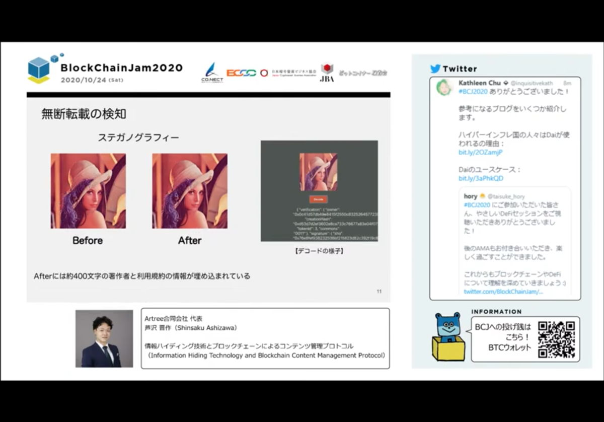Click the slide page number 11
The image size is (604, 422).
click(379, 292)
